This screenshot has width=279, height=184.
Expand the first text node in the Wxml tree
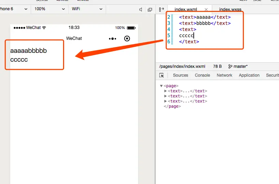(165, 91)
